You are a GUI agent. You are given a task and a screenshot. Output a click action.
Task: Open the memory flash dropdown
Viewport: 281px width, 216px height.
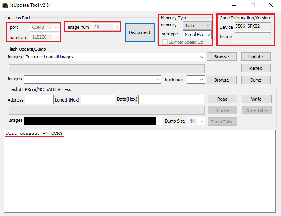pos(197,26)
